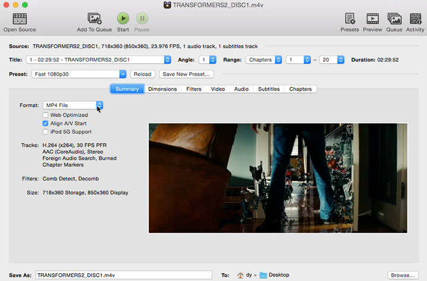Switch to the Subtitles tab
The width and height of the screenshot is (427, 281).
pos(269,89)
